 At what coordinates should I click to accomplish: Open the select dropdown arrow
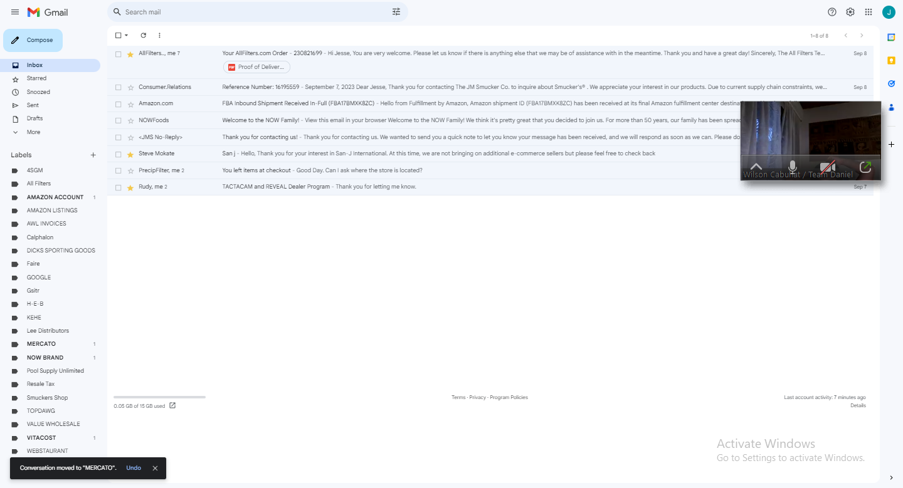tap(126, 36)
